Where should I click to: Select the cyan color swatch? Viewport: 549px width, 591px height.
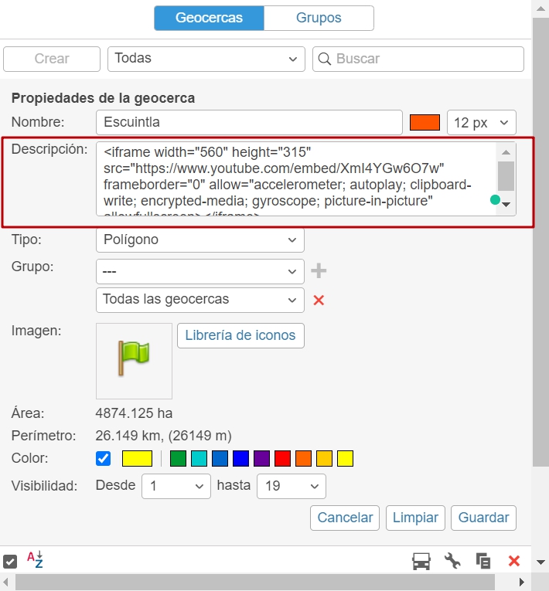click(x=199, y=459)
